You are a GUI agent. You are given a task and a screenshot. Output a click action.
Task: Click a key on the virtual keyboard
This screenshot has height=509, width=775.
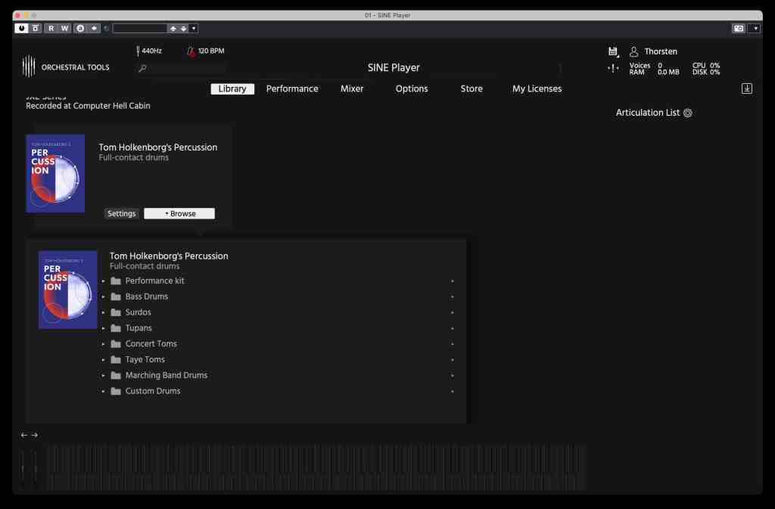(x=316, y=467)
